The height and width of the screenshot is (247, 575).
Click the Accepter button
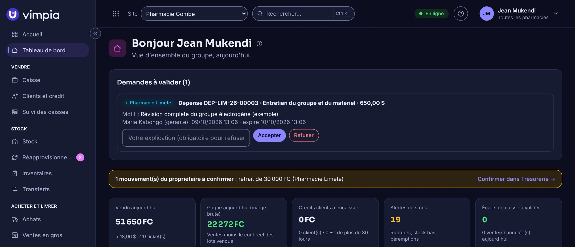pos(269,135)
